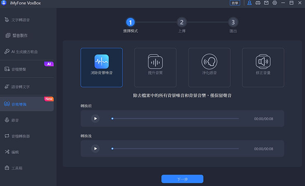305x186 pixels.
Task: Click the voice changer icon beside 音檔變聲
Action: 7,69
